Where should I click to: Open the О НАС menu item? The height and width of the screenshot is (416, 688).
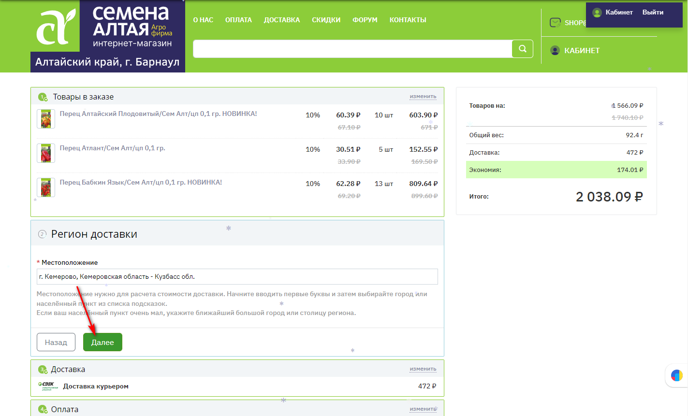203,20
